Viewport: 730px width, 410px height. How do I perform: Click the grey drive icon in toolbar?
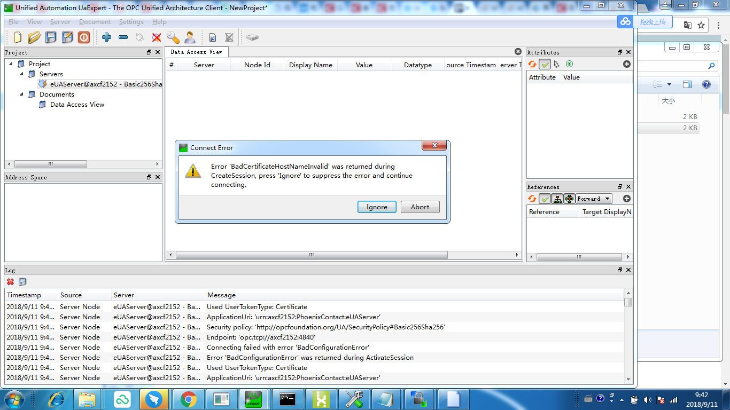tap(252, 37)
